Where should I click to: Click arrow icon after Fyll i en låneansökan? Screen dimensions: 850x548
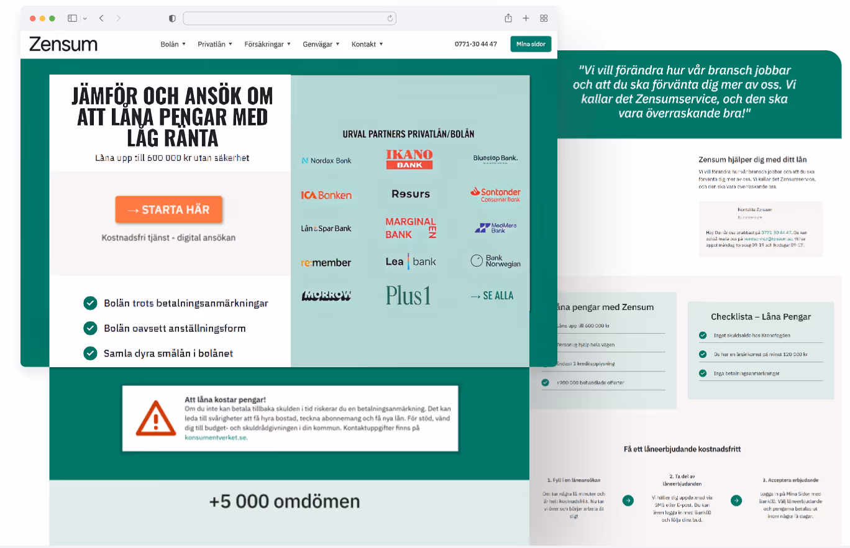click(x=628, y=500)
